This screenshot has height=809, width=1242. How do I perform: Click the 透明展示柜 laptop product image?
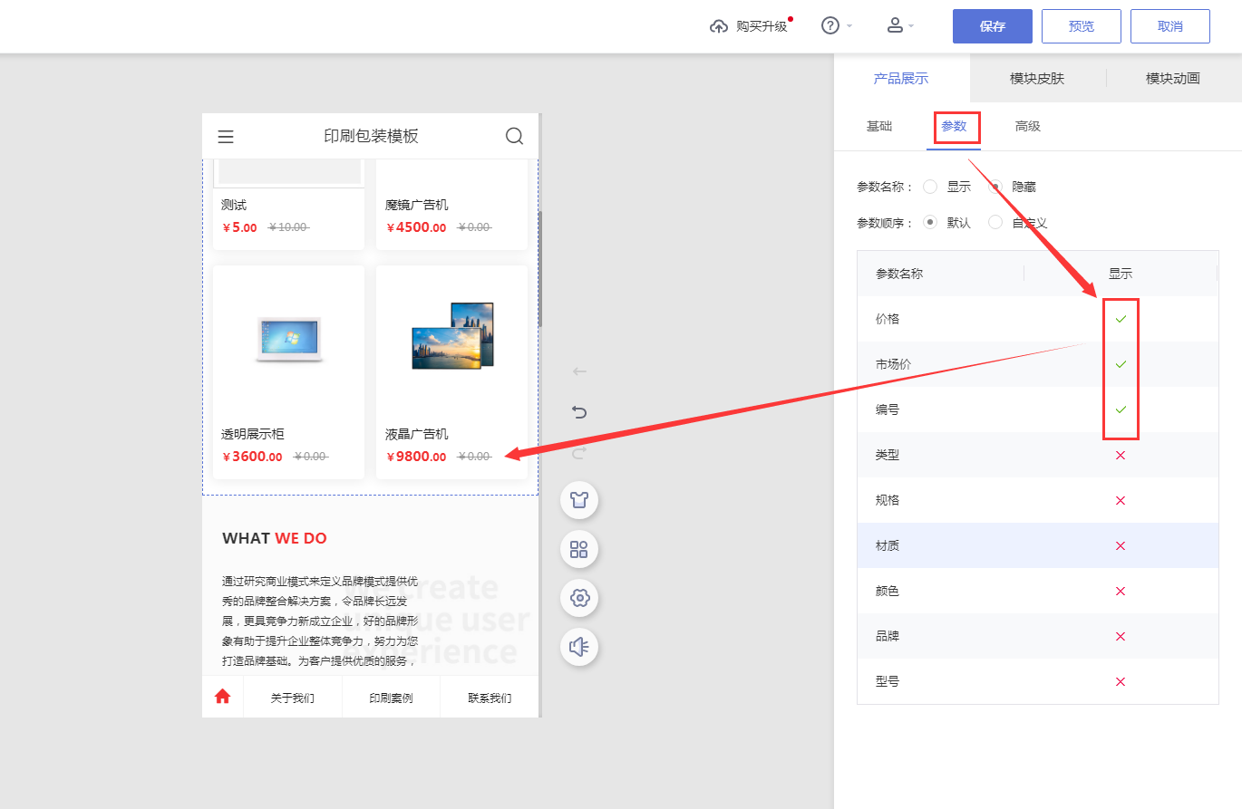coord(289,340)
